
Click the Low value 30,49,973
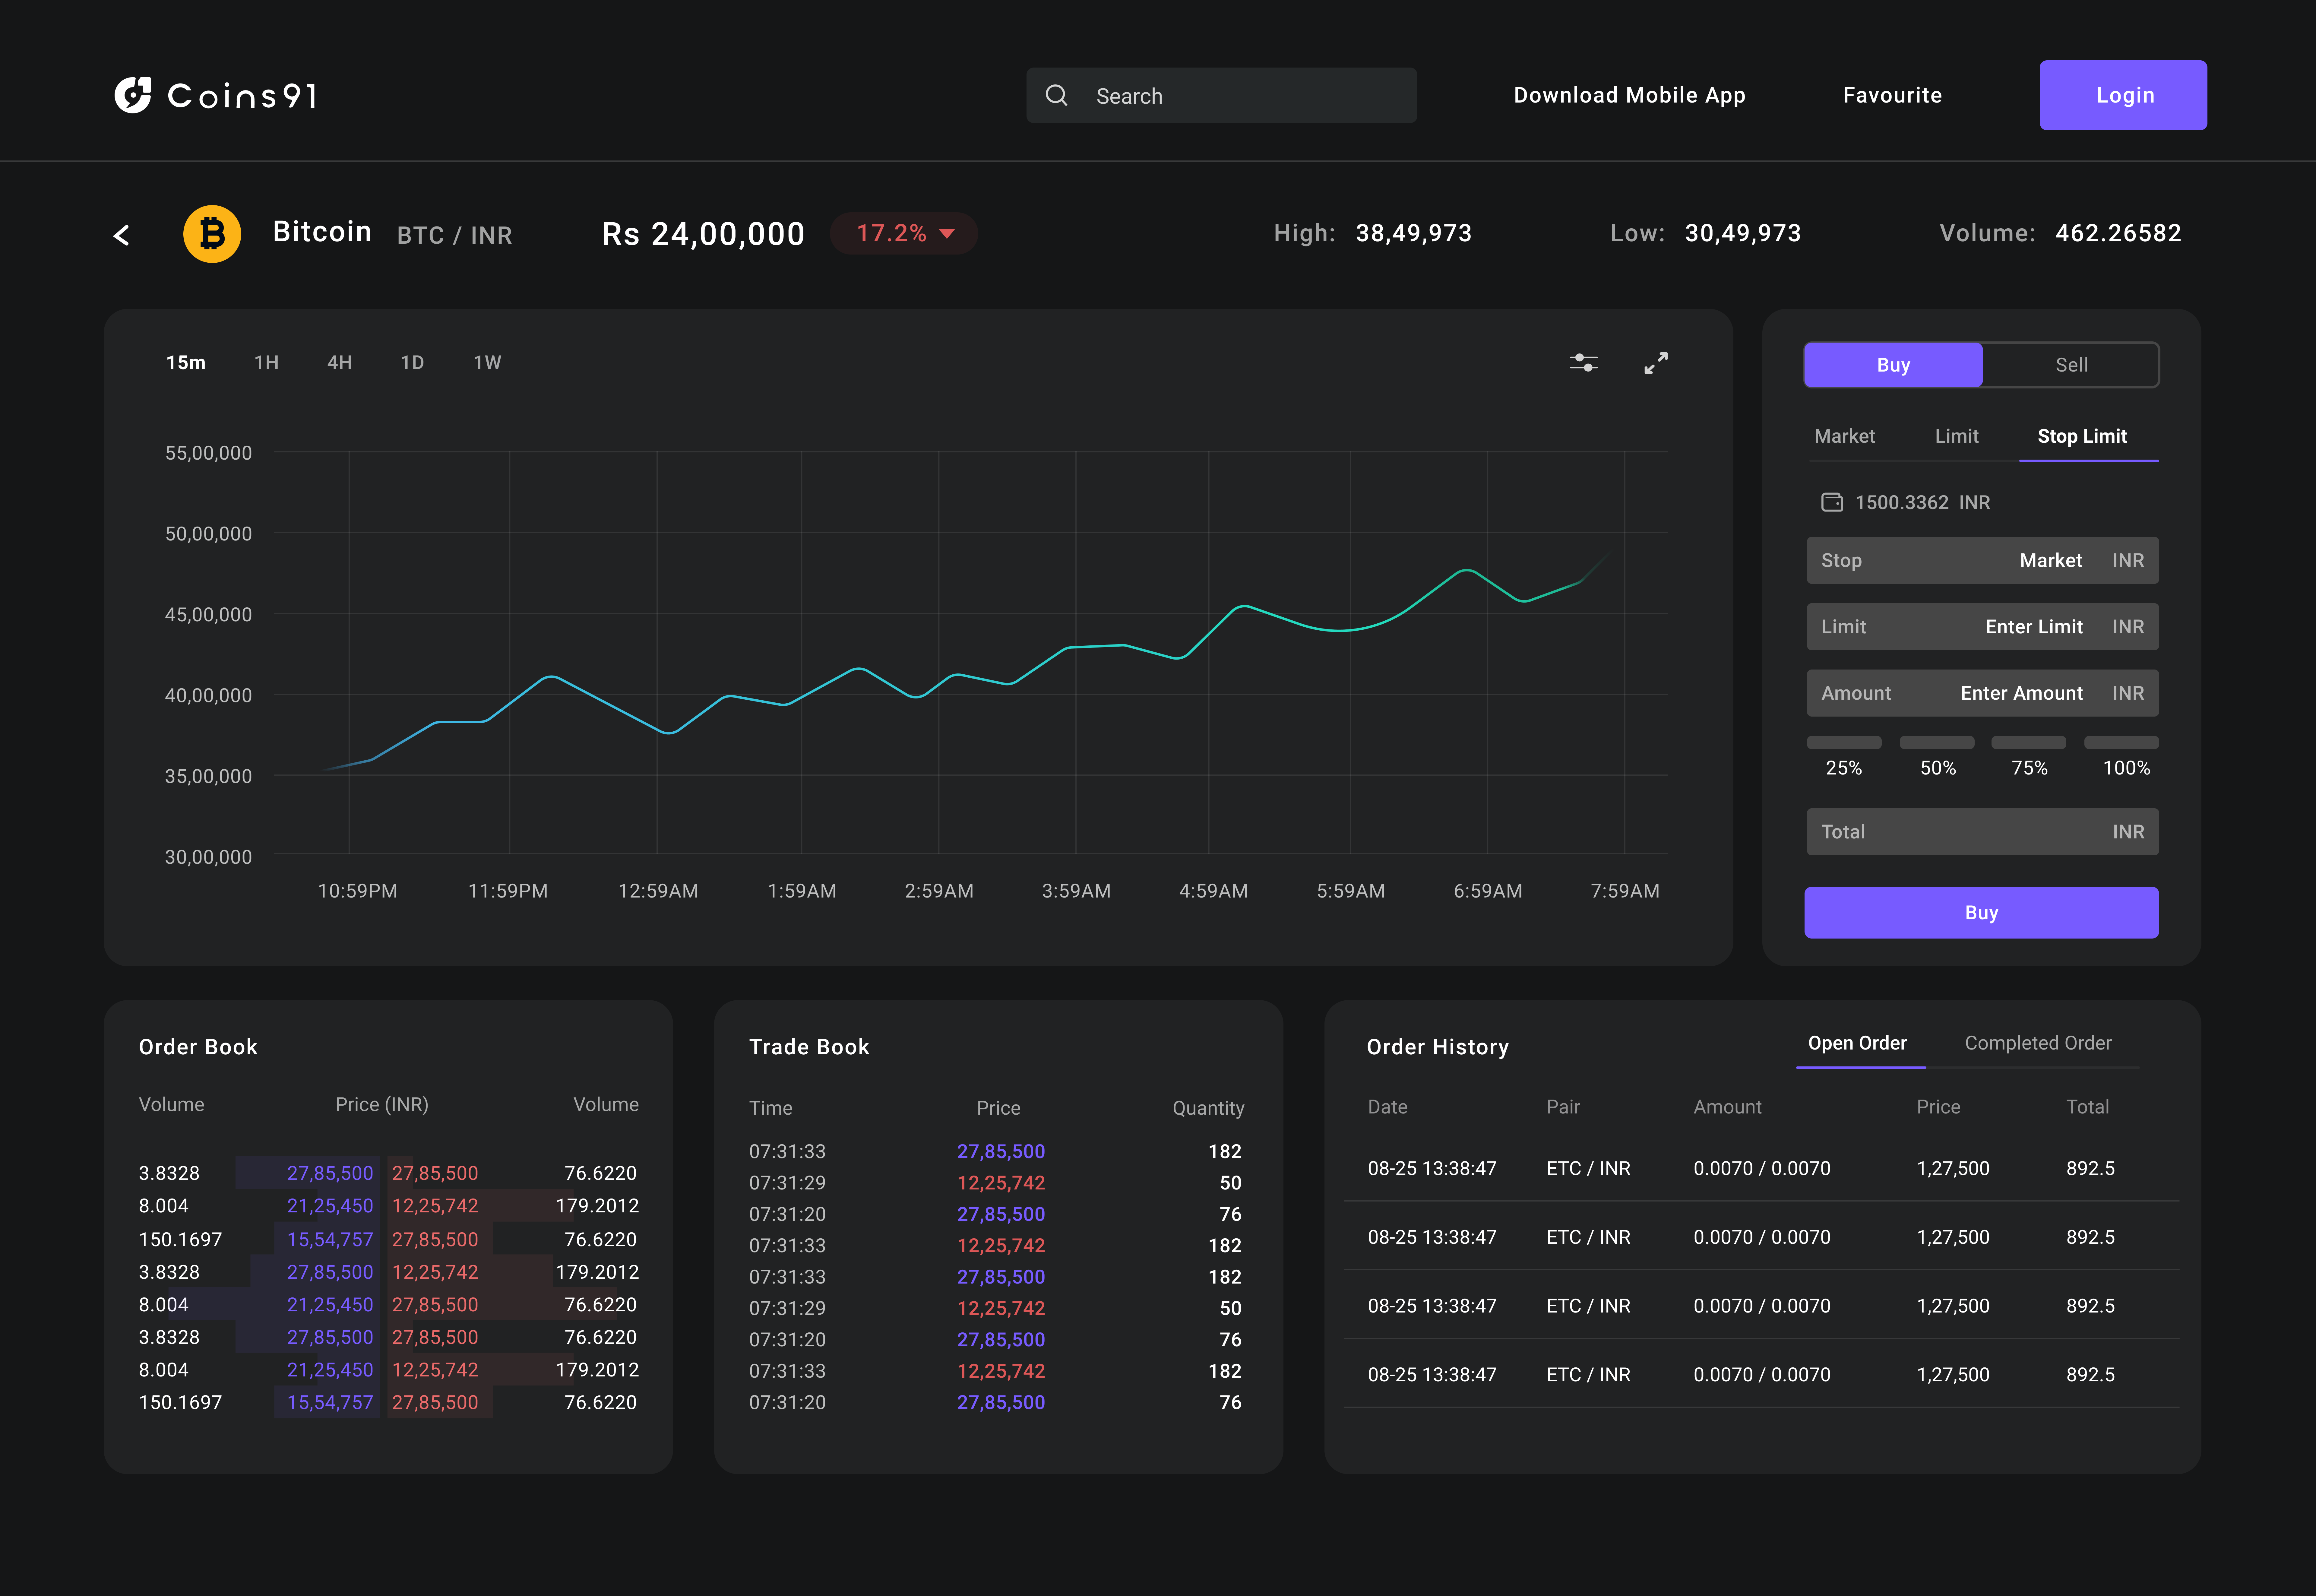click(x=1743, y=233)
